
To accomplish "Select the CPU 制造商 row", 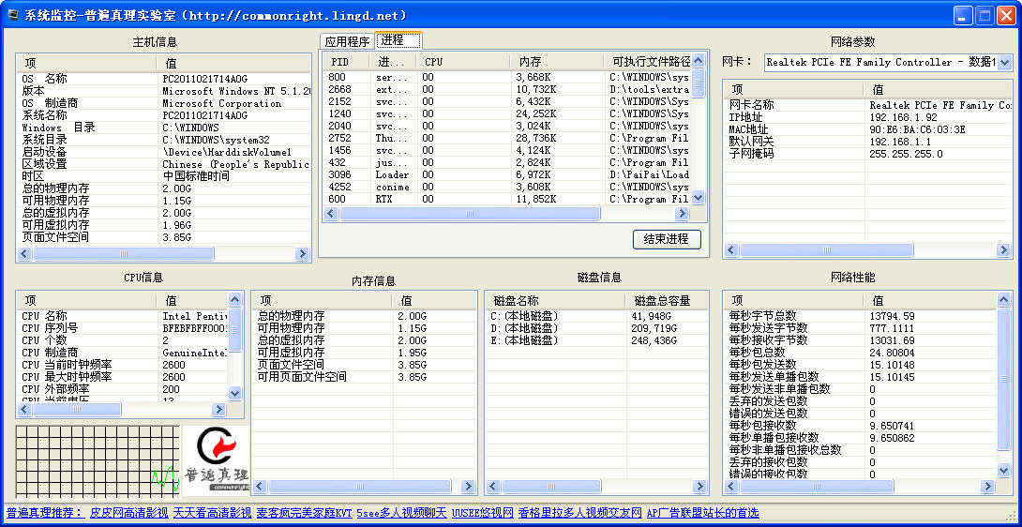I will point(123,353).
